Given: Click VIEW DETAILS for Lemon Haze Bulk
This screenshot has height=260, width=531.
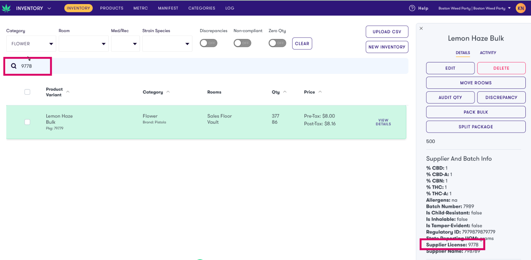Looking at the screenshot, I should (x=383, y=122).
